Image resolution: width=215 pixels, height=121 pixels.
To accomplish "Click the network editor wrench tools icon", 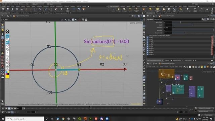I will (x=184, y=67).
